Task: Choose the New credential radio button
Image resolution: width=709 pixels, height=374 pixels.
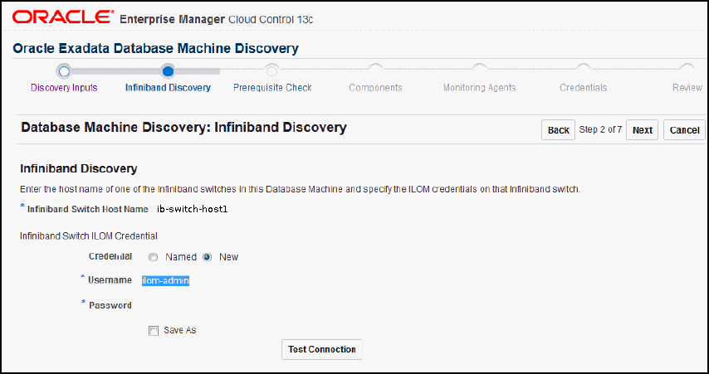Action: click(x=208, y=257)
